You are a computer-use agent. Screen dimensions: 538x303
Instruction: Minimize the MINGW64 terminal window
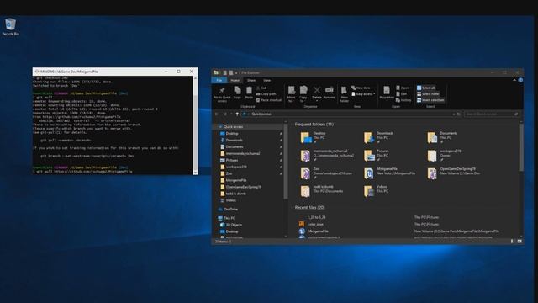(166, 72)
